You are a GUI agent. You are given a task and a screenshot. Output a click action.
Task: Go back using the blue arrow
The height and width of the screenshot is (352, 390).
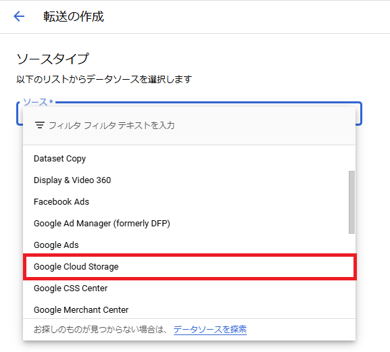[19, 16]
